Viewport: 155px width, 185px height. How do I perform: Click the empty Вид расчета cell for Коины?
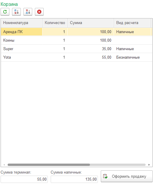[x=132, y=40]
